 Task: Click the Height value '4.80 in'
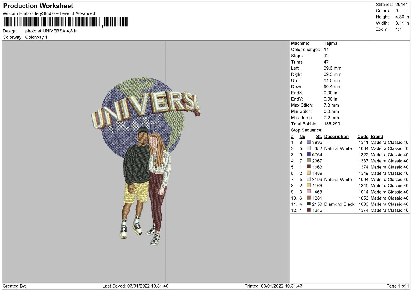pyautogui.click(x=402, y=17)
